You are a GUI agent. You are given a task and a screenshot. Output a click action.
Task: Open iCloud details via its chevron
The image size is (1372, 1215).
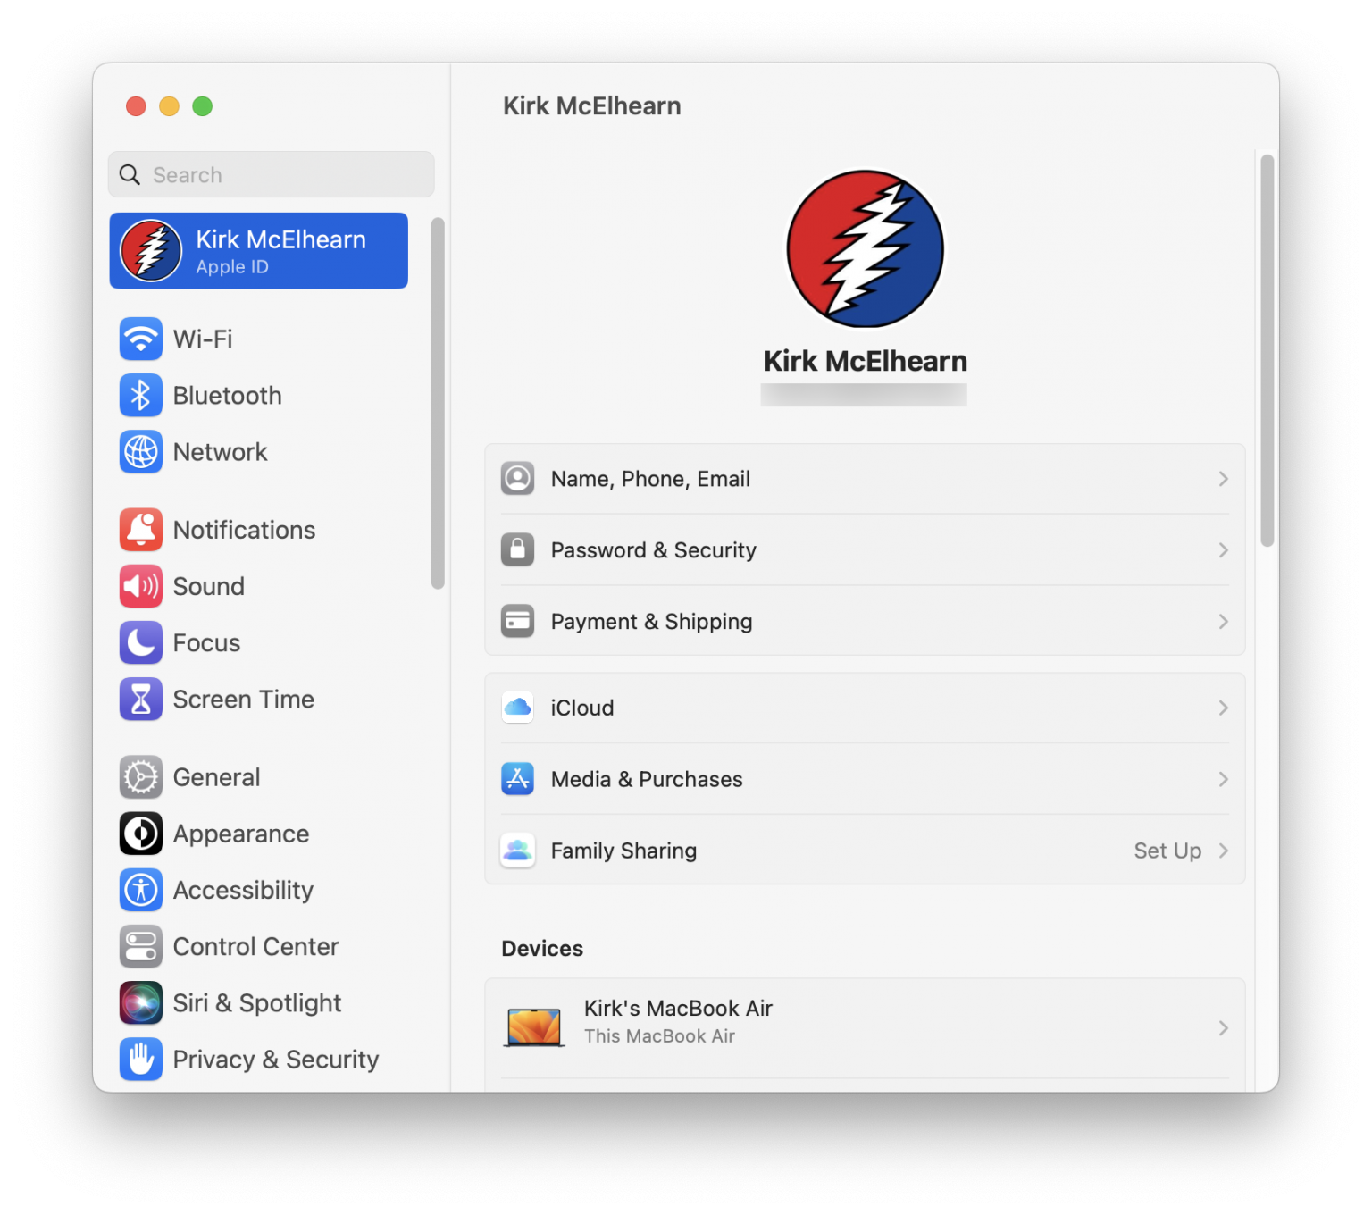point(1223,708)
